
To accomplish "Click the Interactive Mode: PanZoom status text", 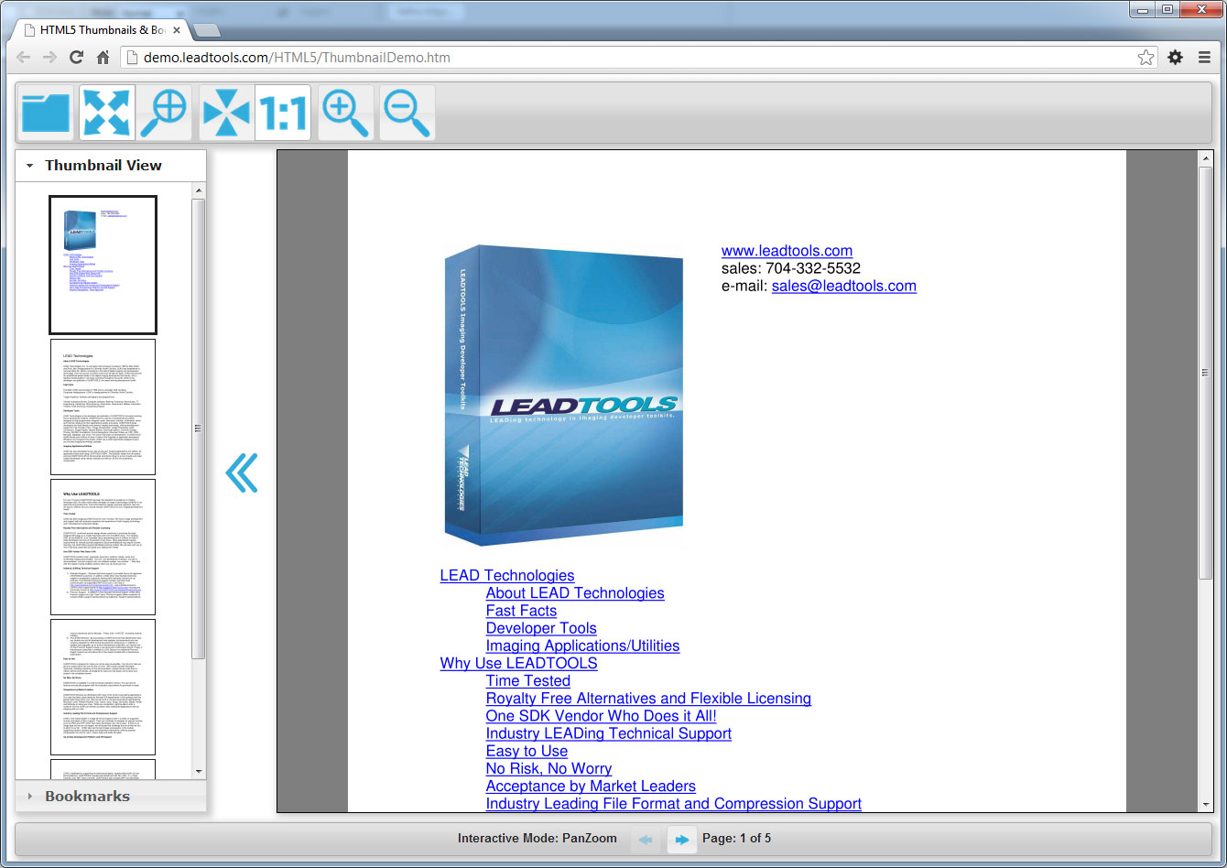I will click(537, 839).
